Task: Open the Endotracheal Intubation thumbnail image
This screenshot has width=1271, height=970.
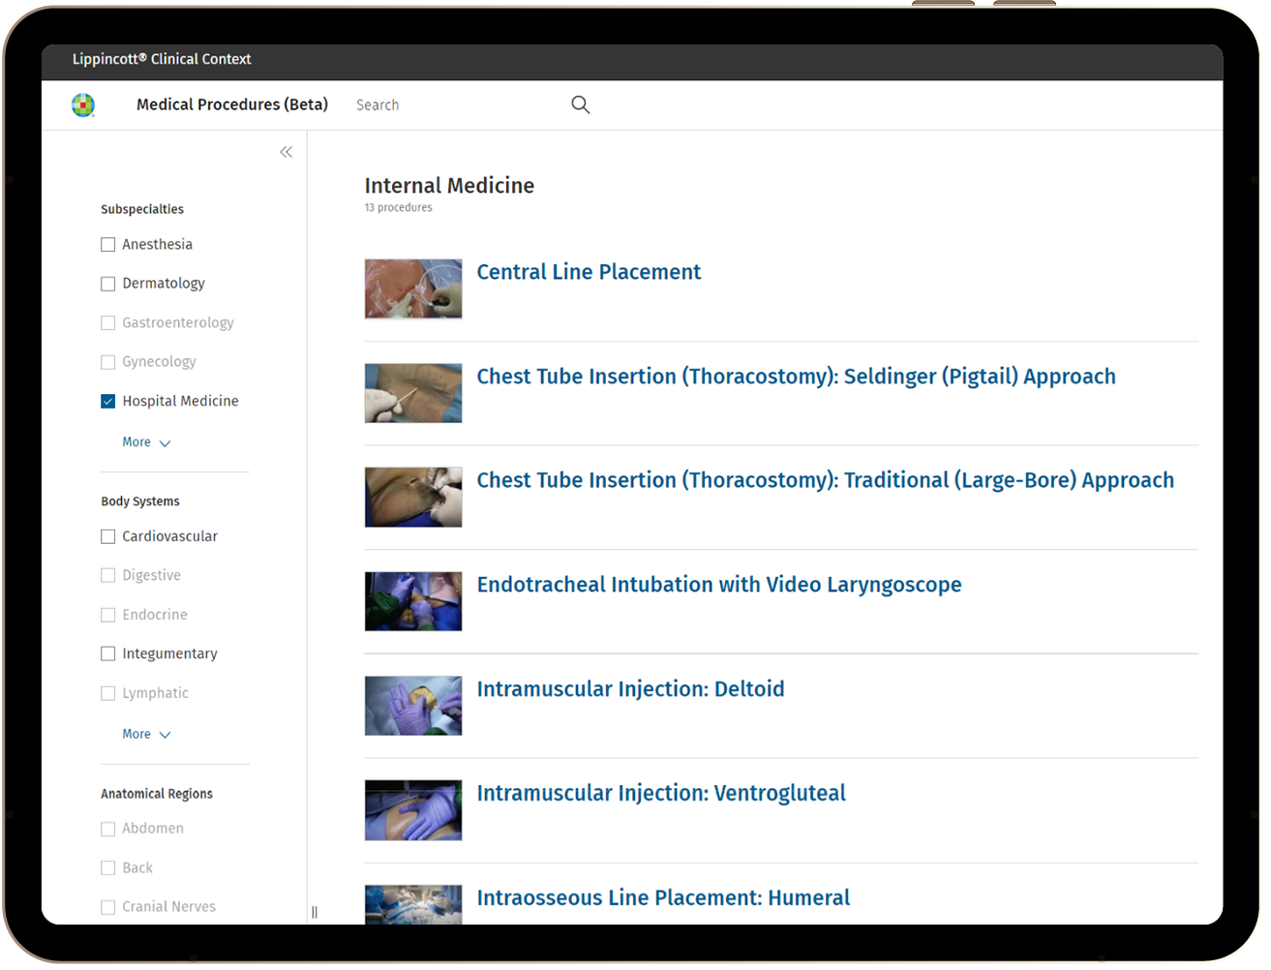Action: click(413, 601)
